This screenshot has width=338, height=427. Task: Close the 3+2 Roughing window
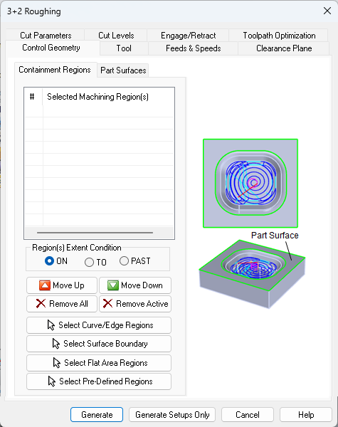[327, 11]
